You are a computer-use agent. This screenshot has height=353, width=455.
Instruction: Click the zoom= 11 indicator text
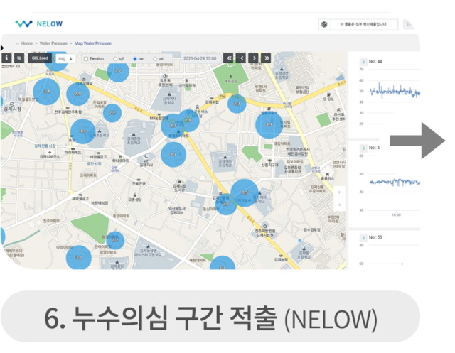tap(11, 66)
